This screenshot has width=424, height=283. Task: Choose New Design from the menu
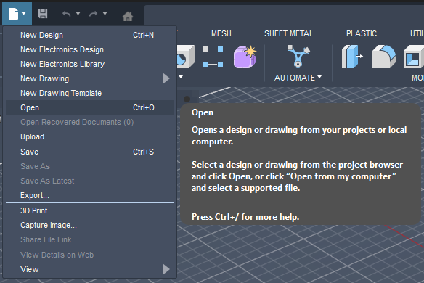pos(89,35)
